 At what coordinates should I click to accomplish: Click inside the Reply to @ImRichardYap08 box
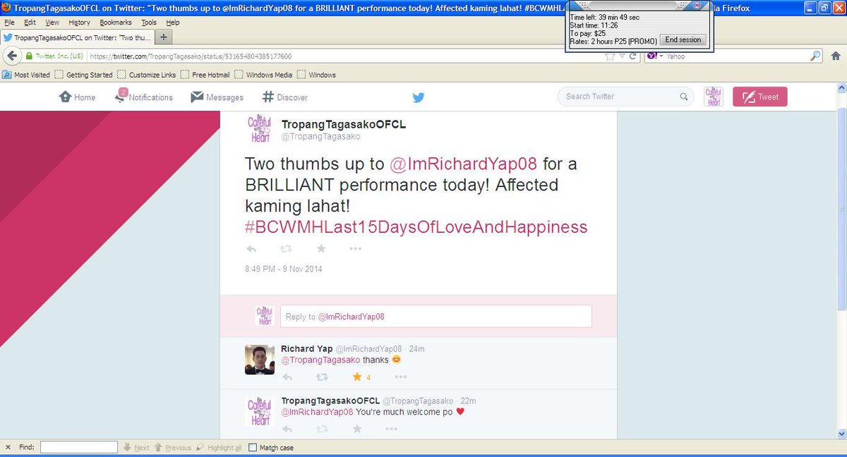click(x=435, y=317)
